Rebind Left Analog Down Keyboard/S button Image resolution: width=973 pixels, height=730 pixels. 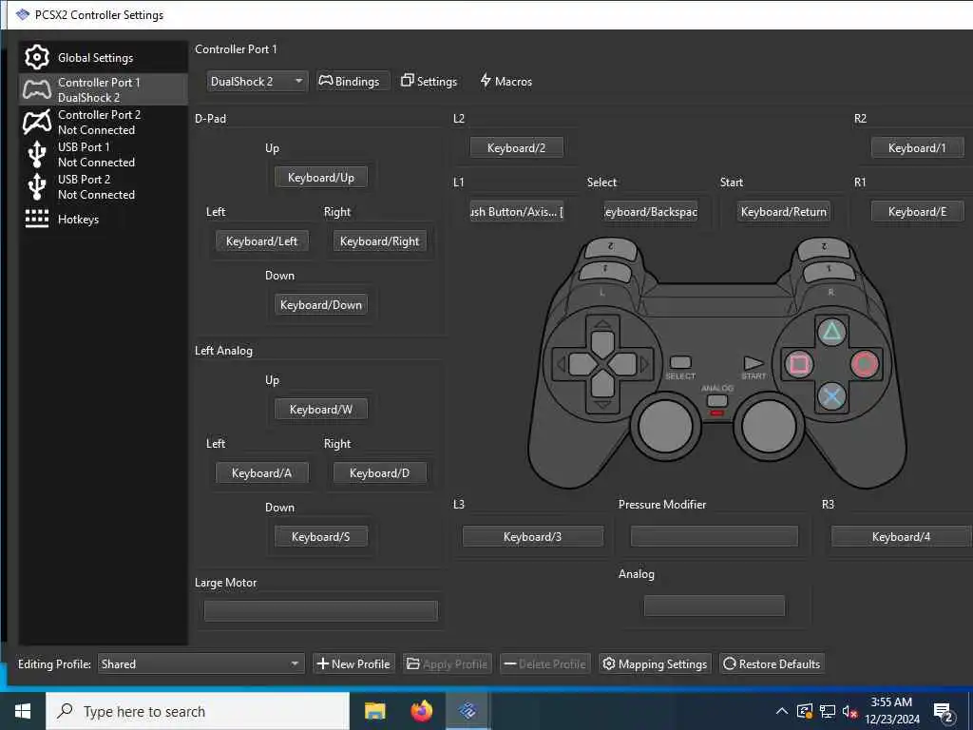tap(321, 536)
